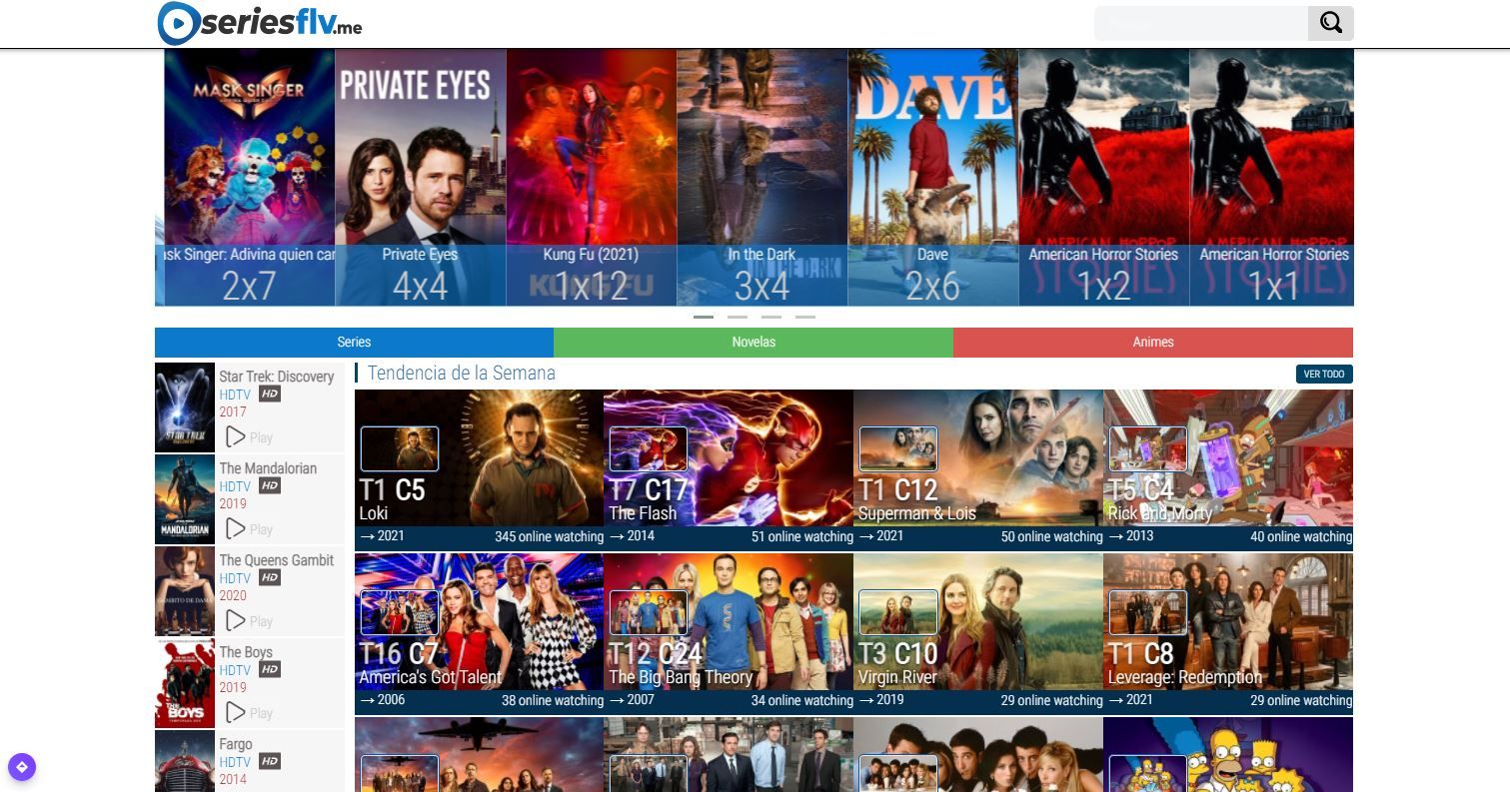The width and height of the screenshot is (1510, 792).
Task: Click The Boys title link
Action: click(x=246, y=652)
